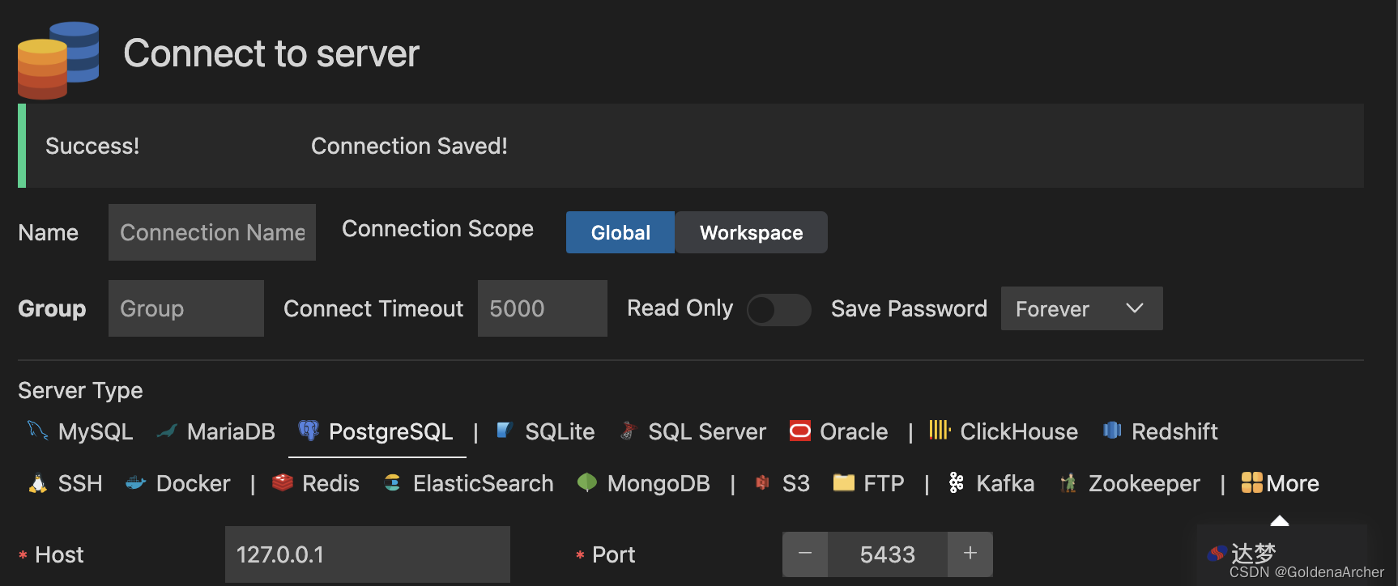Viewport: 1398px width, 586px height.
Task: Choose the MongoDB server type label
Action: pyautogui.click(x=659, y=483)
